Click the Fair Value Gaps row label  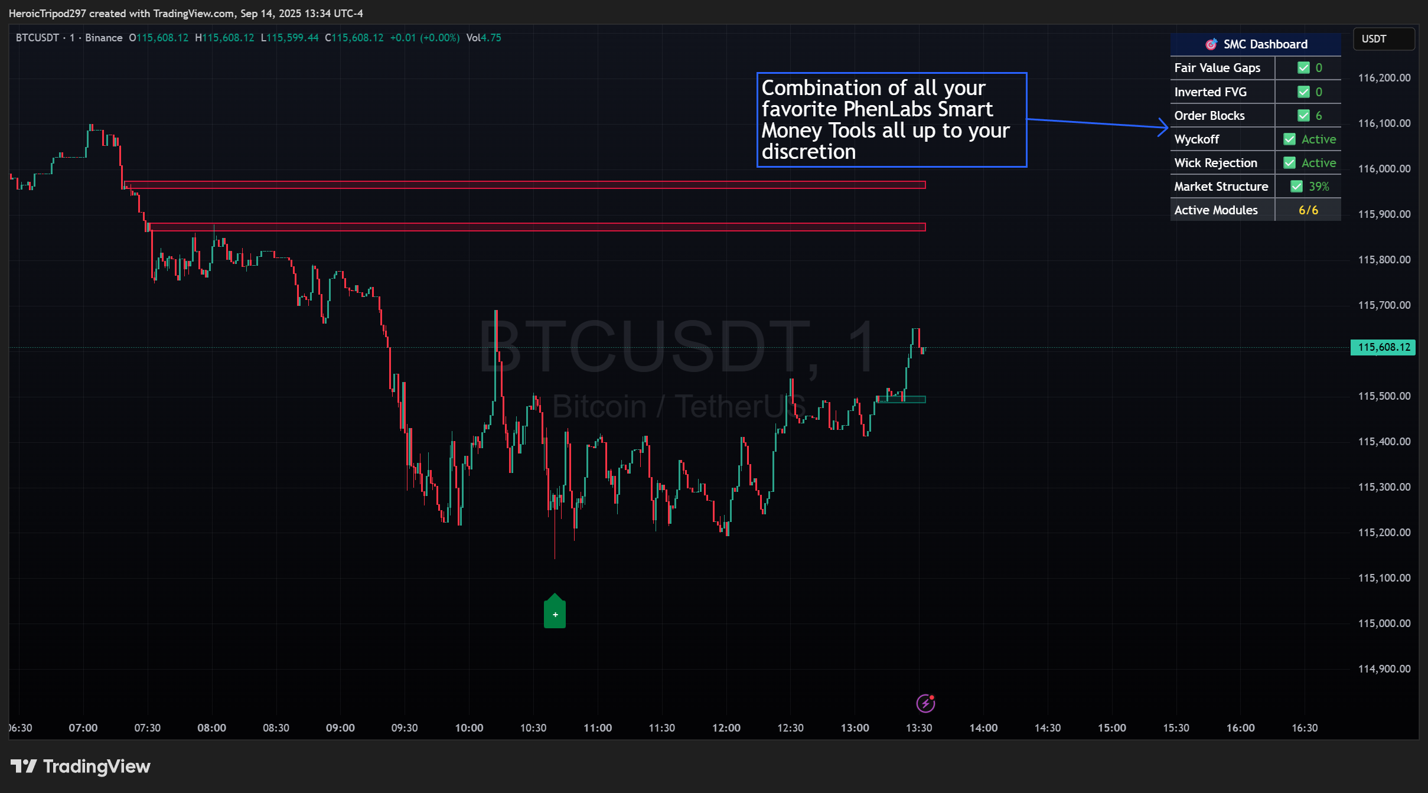[1217, 68]
